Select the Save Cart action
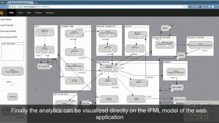 [86, 103]
